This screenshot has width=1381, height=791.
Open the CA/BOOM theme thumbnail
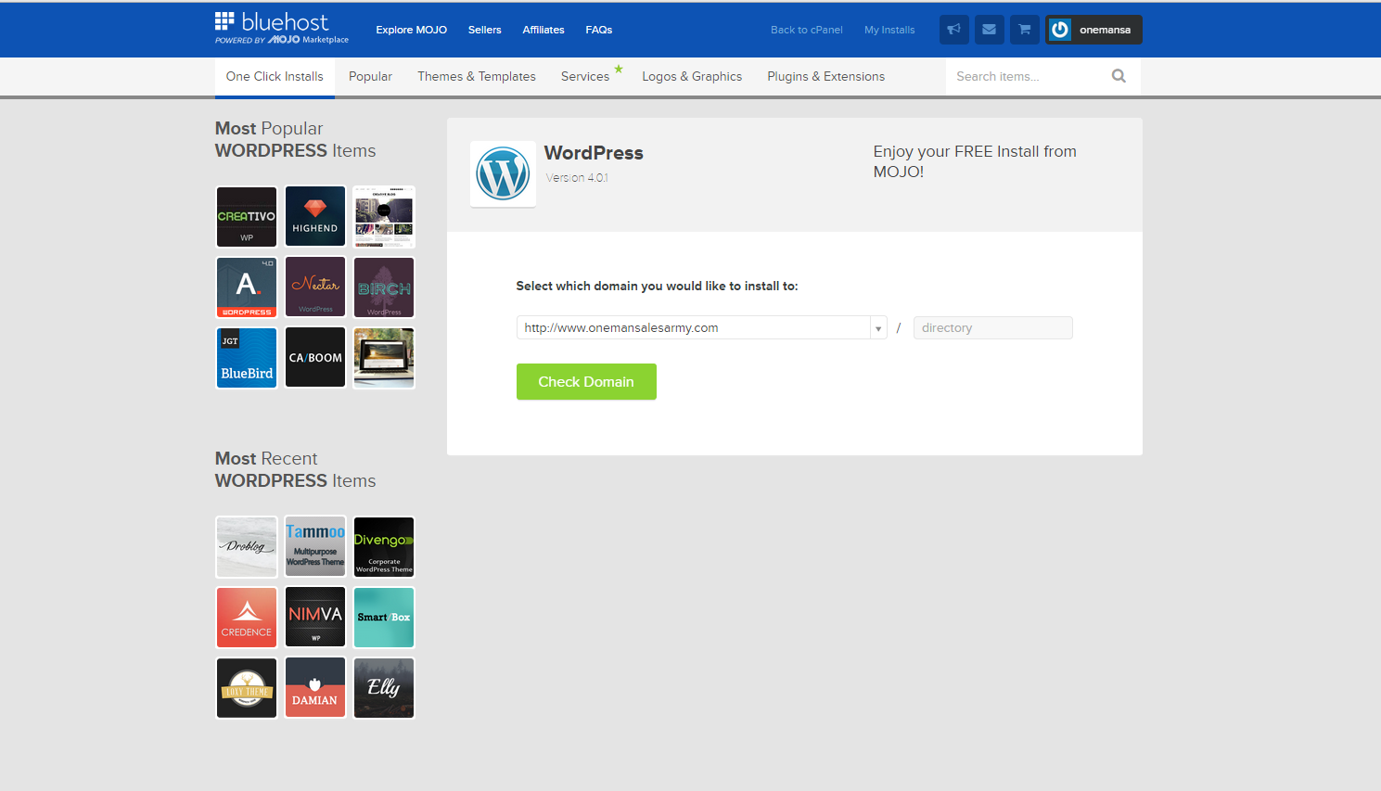[315, 358]
